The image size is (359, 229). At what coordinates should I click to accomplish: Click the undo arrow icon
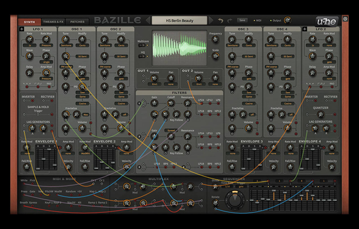tap(220, 20)
